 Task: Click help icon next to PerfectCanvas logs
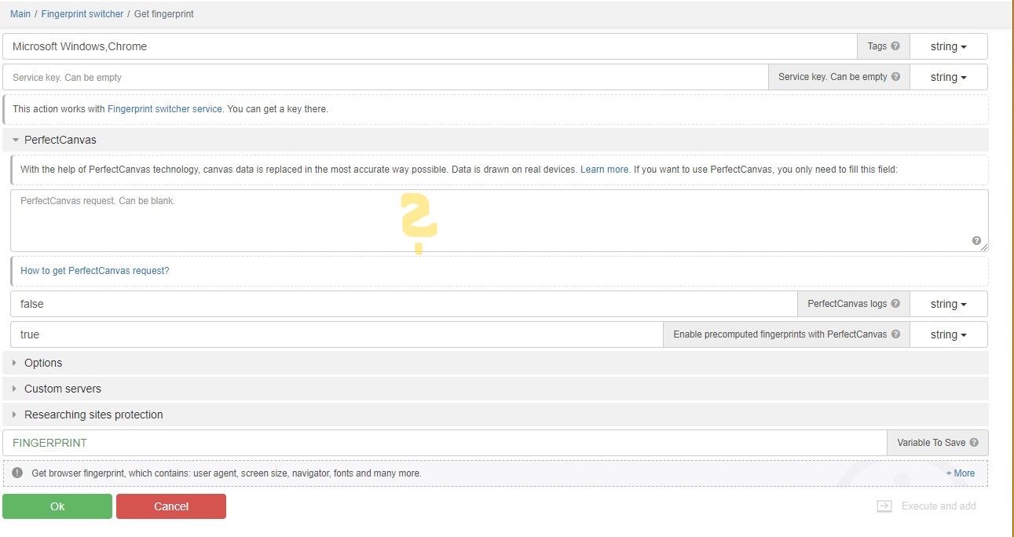tap(895, 304)
